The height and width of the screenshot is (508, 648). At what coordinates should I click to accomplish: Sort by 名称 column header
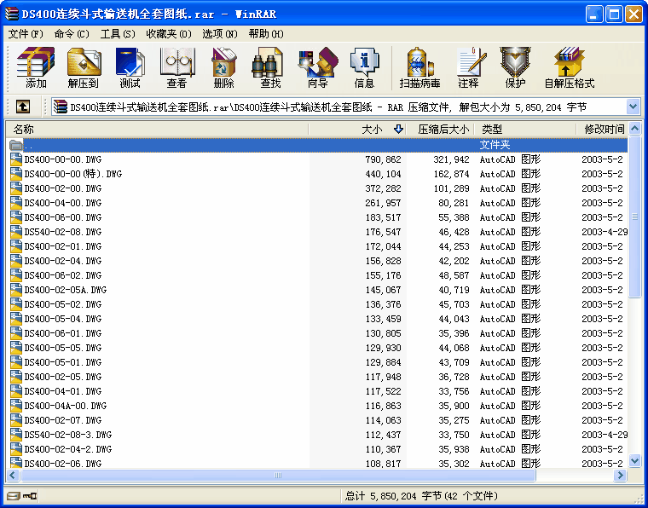[x=153, y=129]
